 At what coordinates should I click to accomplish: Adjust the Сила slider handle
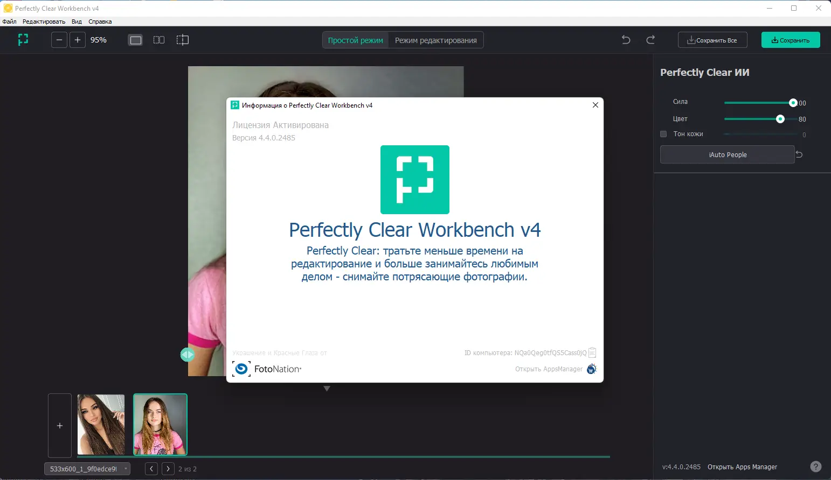click(792, 102)
